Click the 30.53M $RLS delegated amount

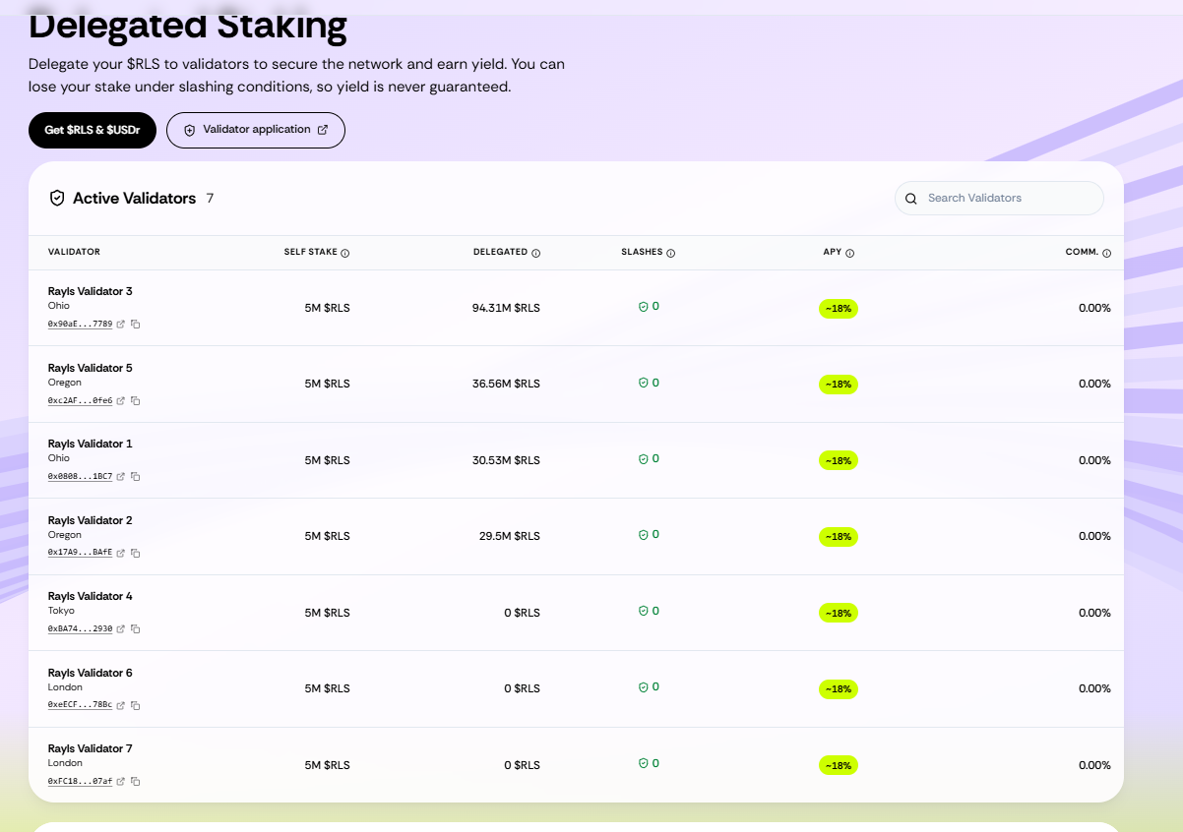tap(506, 460)
